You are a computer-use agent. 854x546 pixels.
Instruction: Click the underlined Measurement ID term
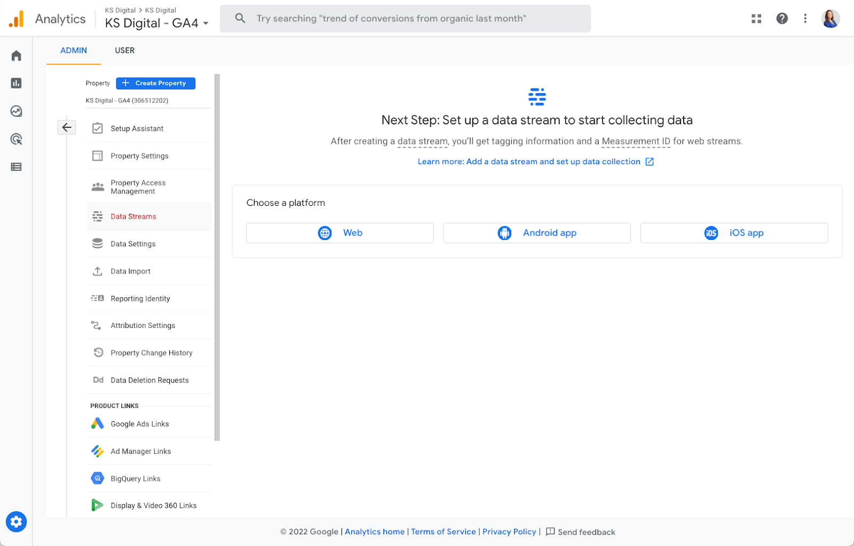636,141
